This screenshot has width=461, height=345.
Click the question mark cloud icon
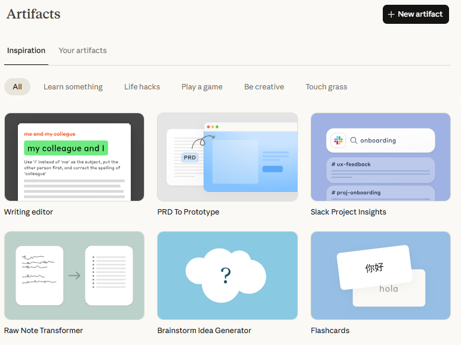pos(225,275)
